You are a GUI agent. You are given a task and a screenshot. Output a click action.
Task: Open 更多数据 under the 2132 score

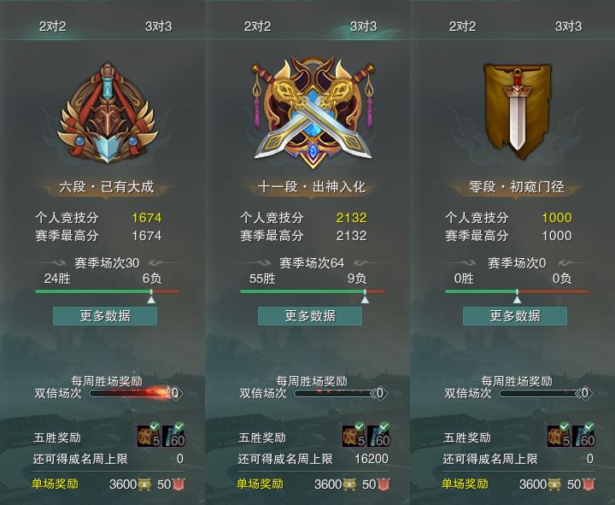coord(310,316)
